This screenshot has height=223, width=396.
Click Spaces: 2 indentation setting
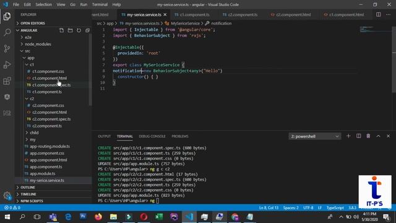pyautogui.click(x=291, y=208)
